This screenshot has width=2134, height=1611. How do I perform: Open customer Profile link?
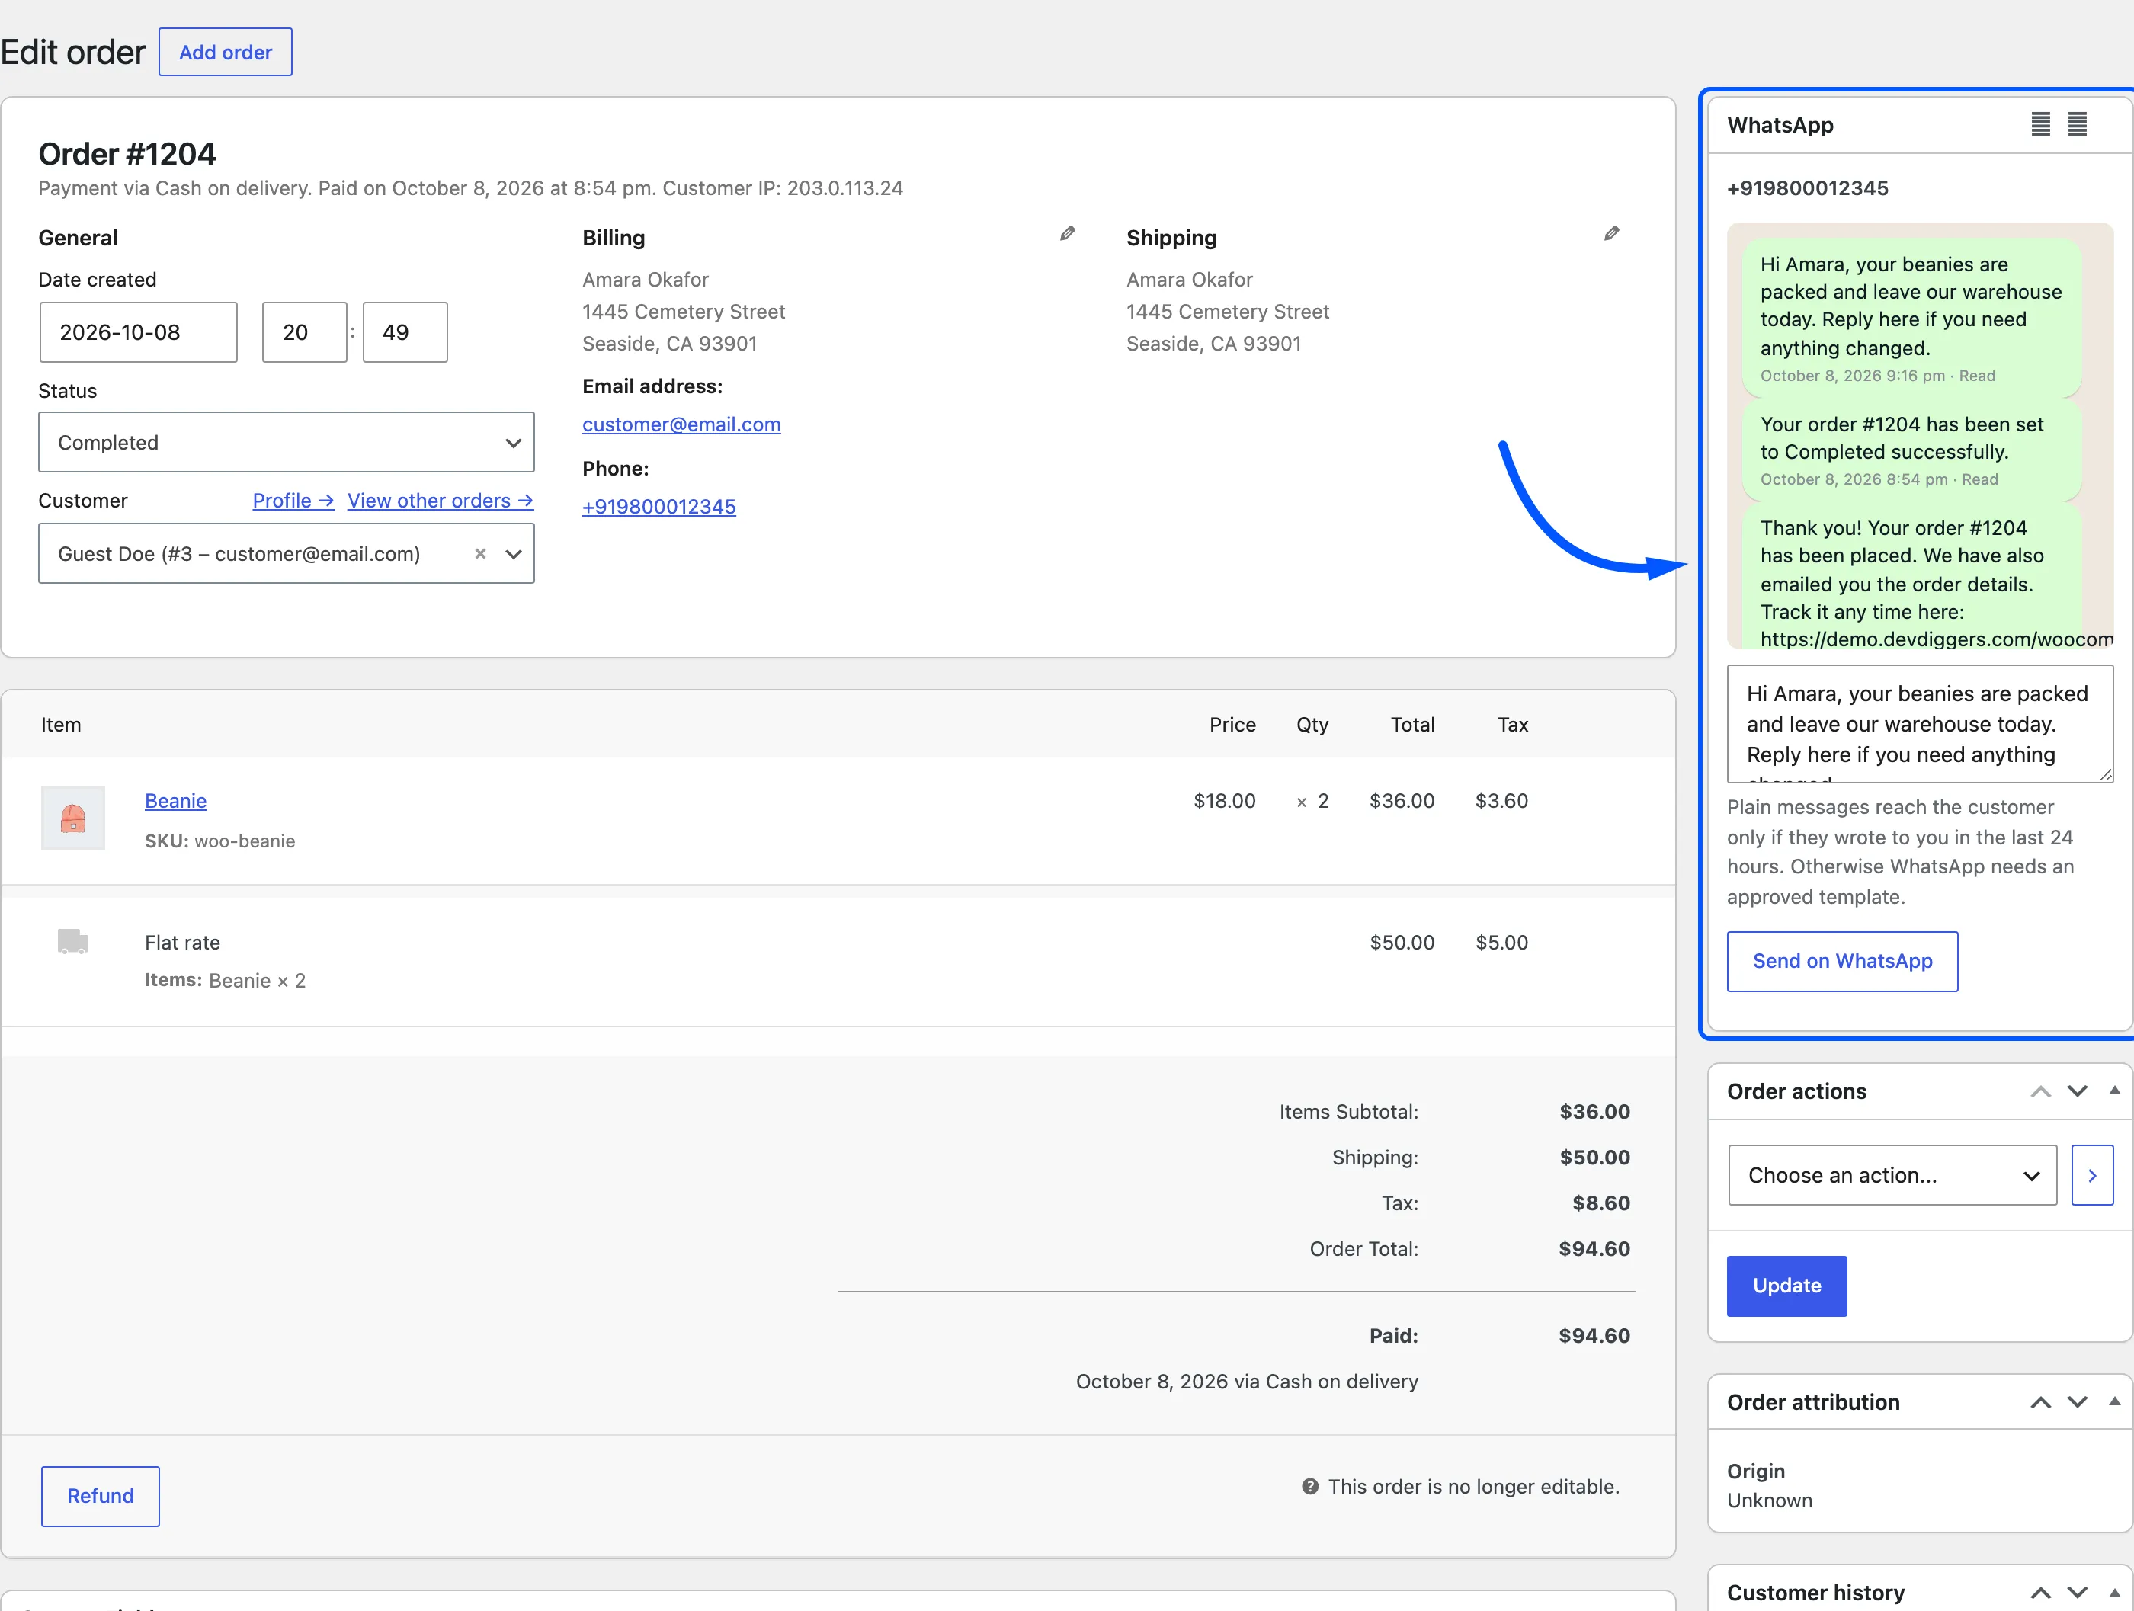(293, 501)
